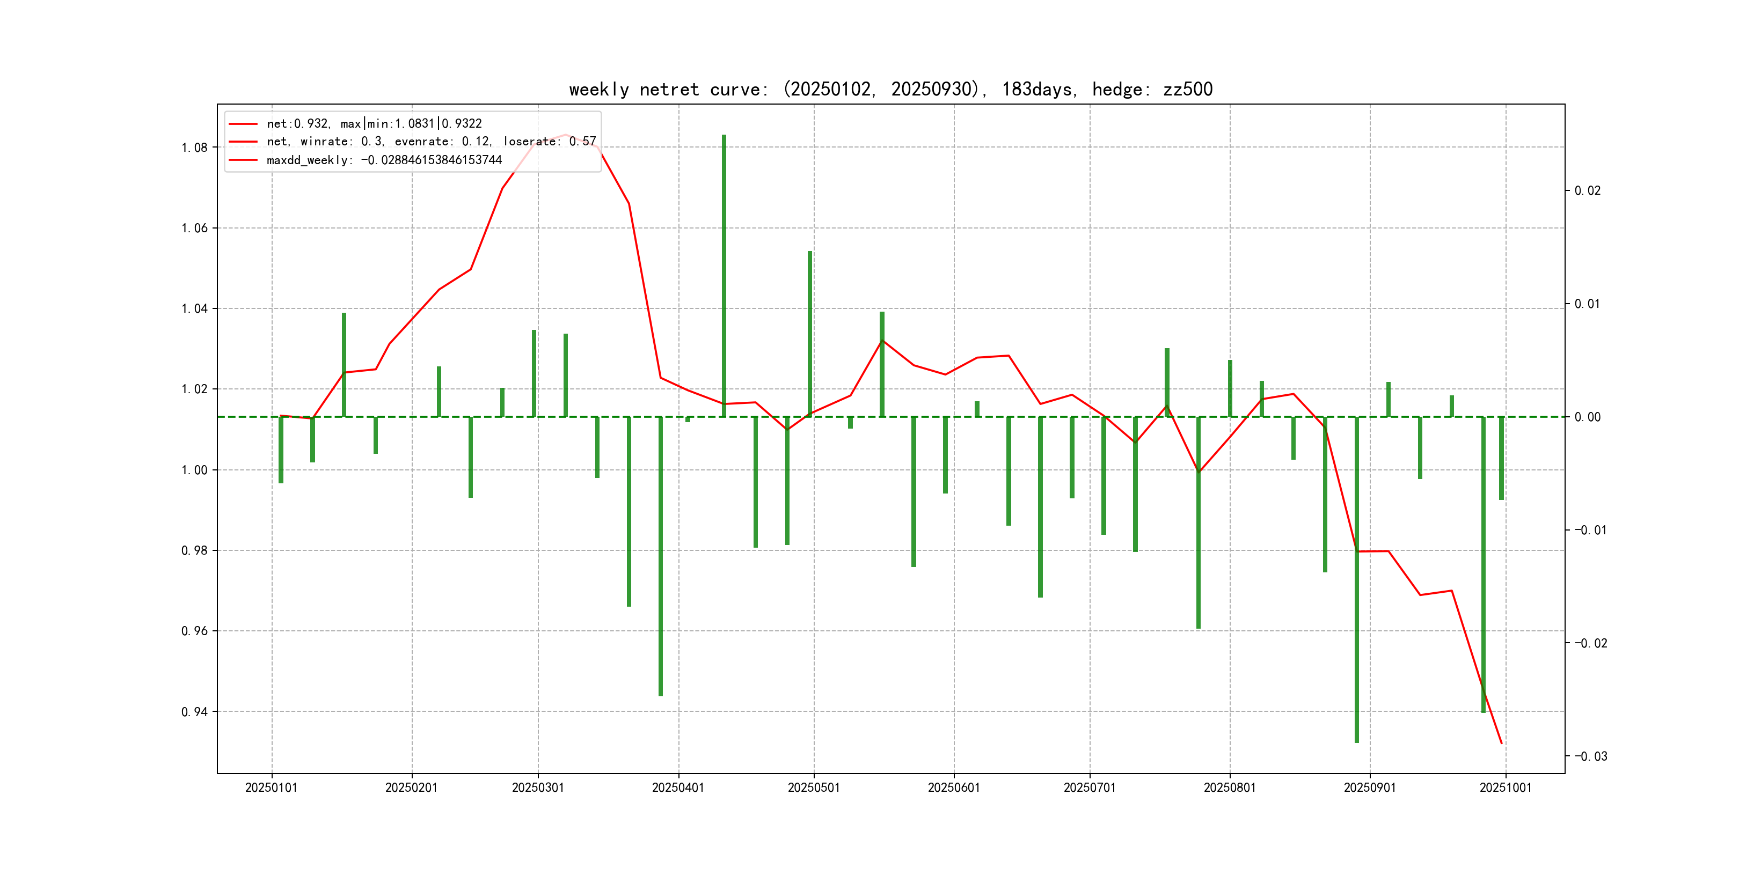The image size is (1739, 869).
Task: Click the tall green bar before 20250501
Action: tap(809, 334)
